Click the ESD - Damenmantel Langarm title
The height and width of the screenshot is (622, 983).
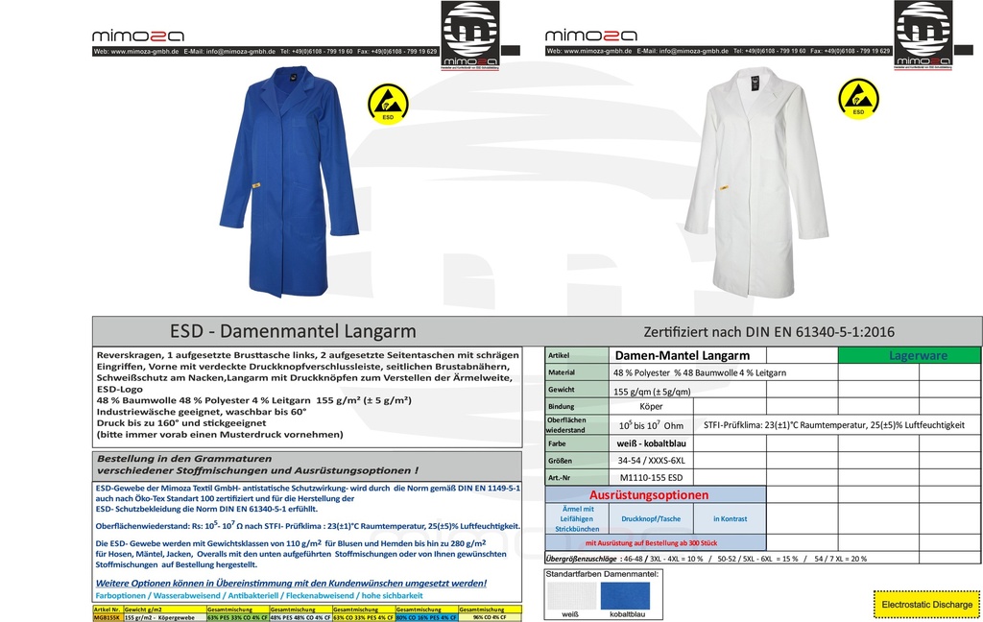point(293,331)
